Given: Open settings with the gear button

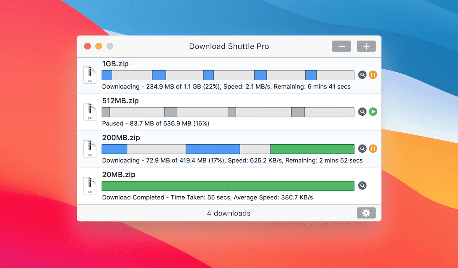Looking at the screenshot, I should click(x=366, y=213).
